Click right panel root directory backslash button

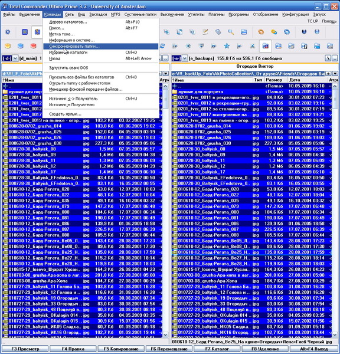[x=328, y=58]
